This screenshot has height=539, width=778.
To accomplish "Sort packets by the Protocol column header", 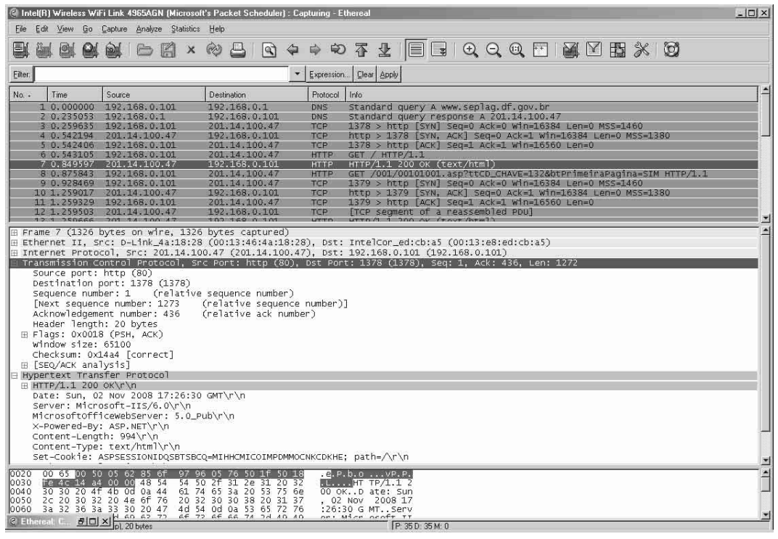I will tap(325, 95).
